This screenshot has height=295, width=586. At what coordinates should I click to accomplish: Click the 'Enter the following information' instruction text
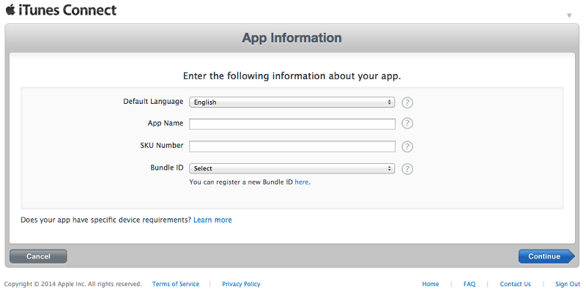[292, 76]
